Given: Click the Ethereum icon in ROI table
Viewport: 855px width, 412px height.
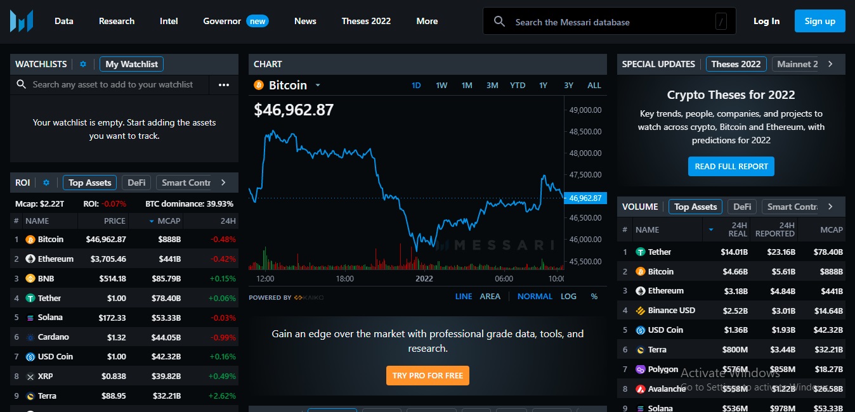Looking at the screenshot, I should point(30,259).
